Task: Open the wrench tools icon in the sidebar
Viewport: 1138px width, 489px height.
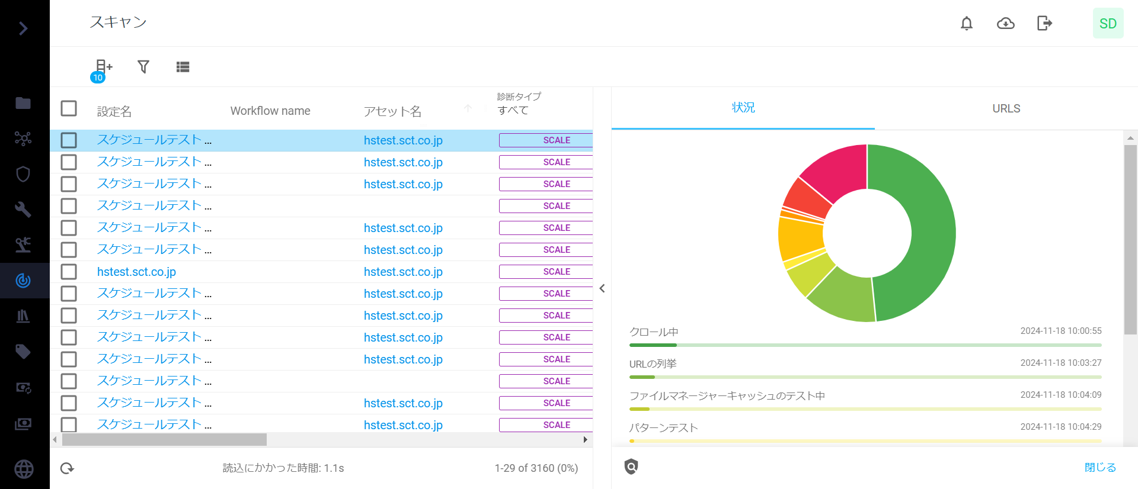Action: click(23, 210)
